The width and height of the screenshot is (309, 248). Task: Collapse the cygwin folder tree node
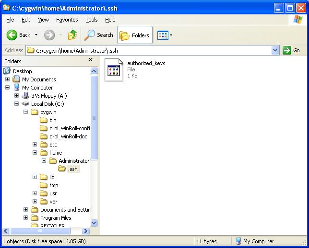pos(25,112)
